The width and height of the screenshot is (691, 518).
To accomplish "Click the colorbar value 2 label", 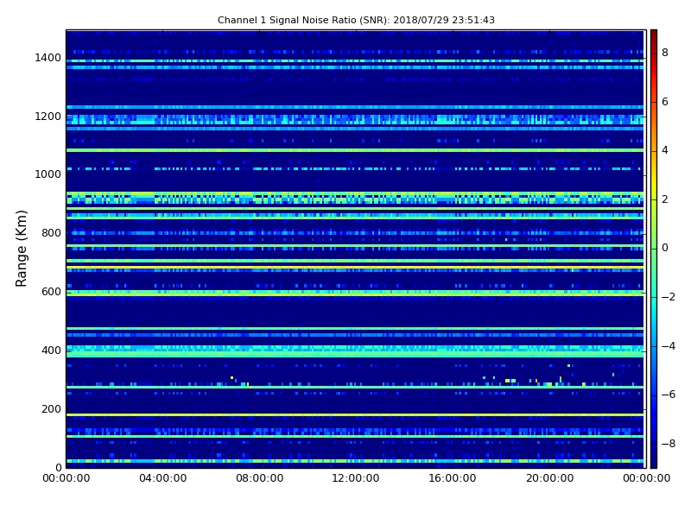I will [x=665, y=199].
